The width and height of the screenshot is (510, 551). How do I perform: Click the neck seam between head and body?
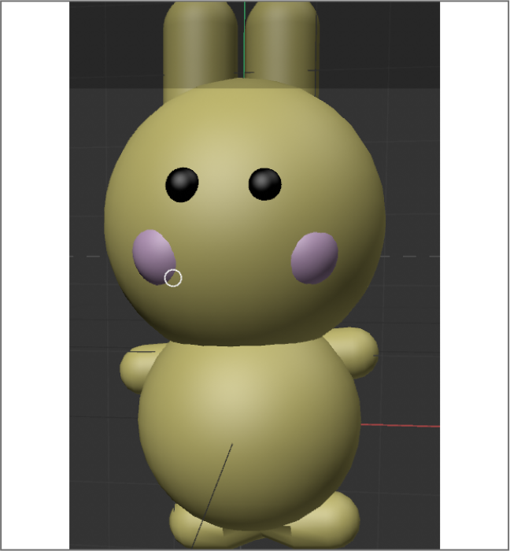[244, 344]
